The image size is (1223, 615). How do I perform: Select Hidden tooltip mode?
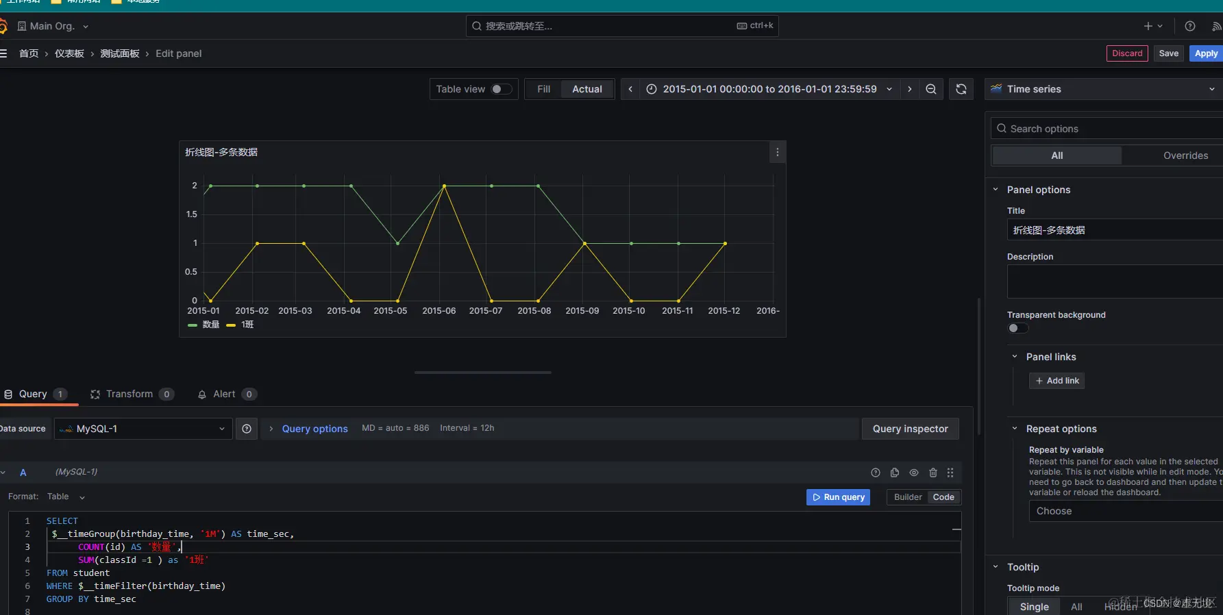[x=1120, y=607]
